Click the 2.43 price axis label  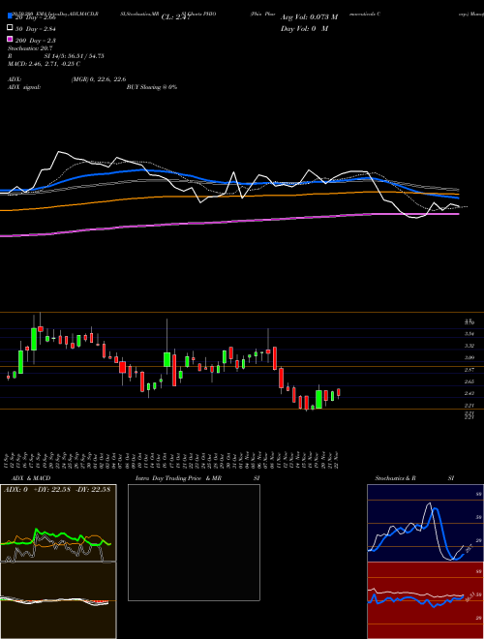click(x=469, y=393)
